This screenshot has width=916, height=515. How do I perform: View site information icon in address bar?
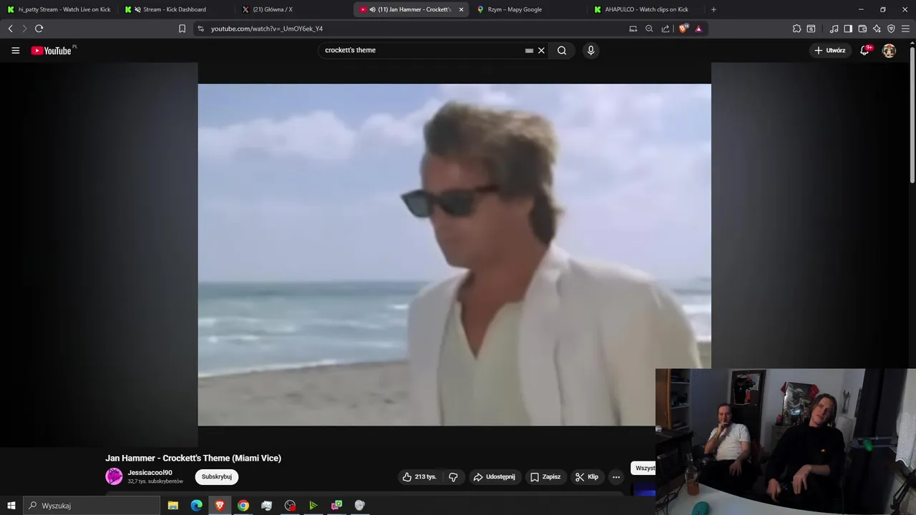(x=200, y=29)
